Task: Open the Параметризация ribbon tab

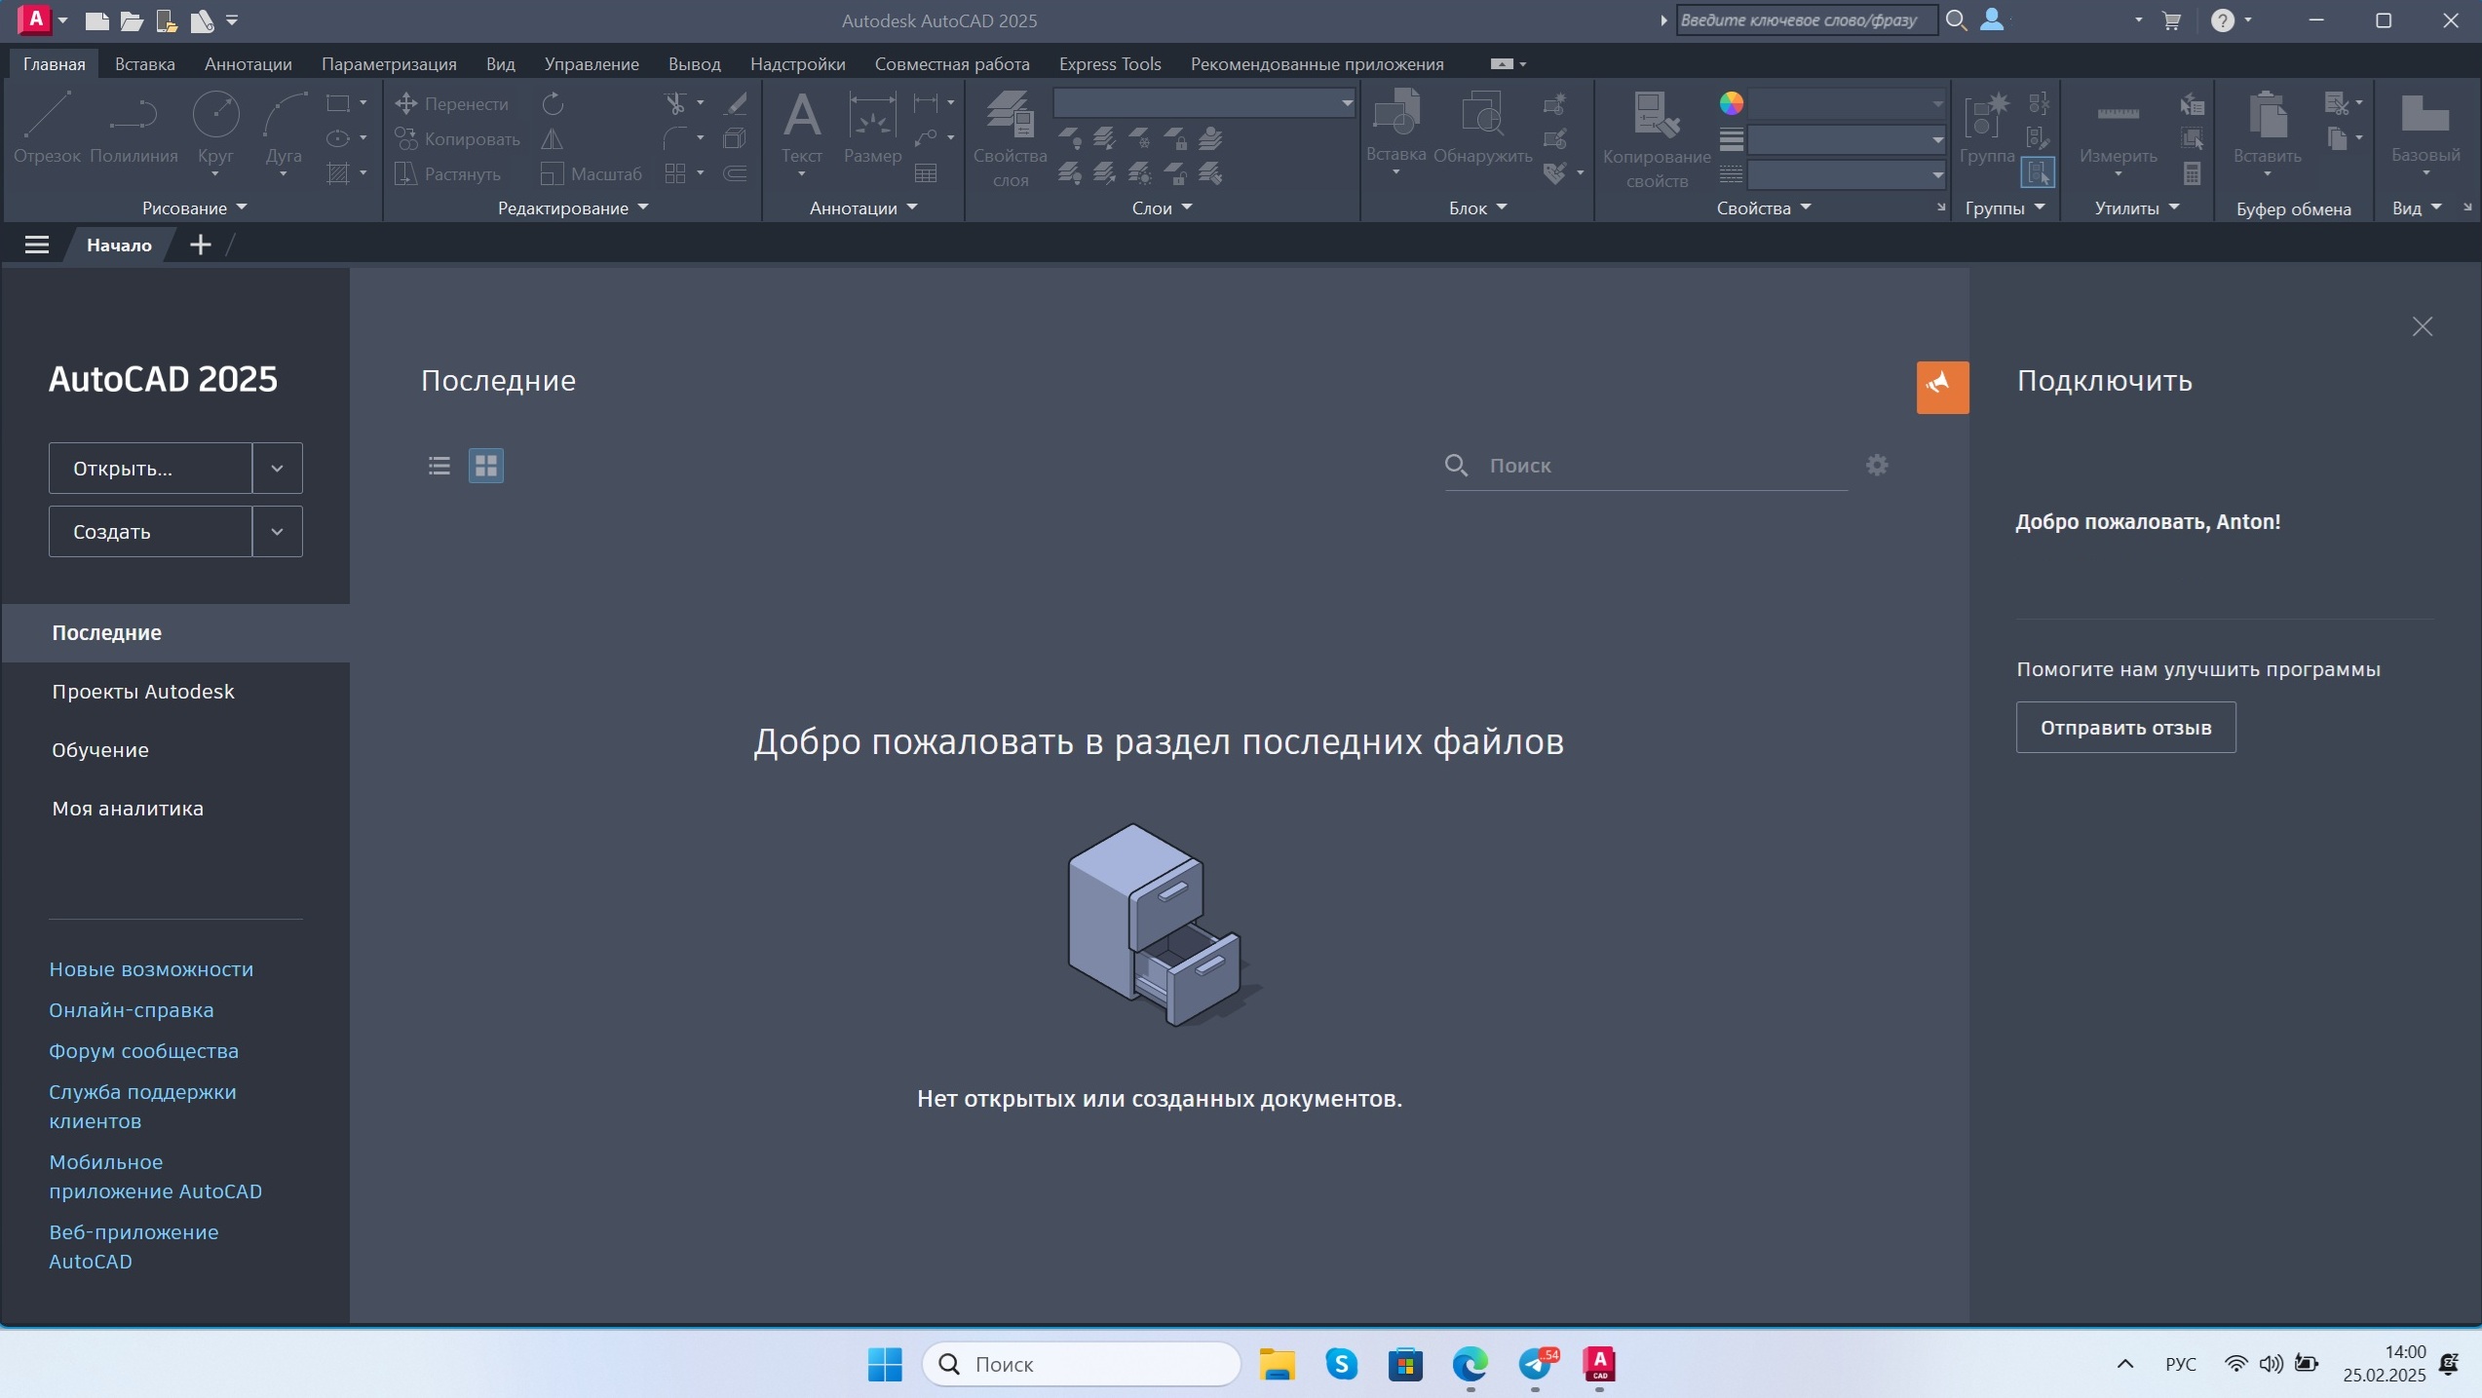Action: (x=389, y=63)
